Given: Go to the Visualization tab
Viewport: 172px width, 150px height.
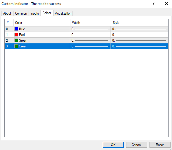Looking at the screenshot, I should click(63, 14).
